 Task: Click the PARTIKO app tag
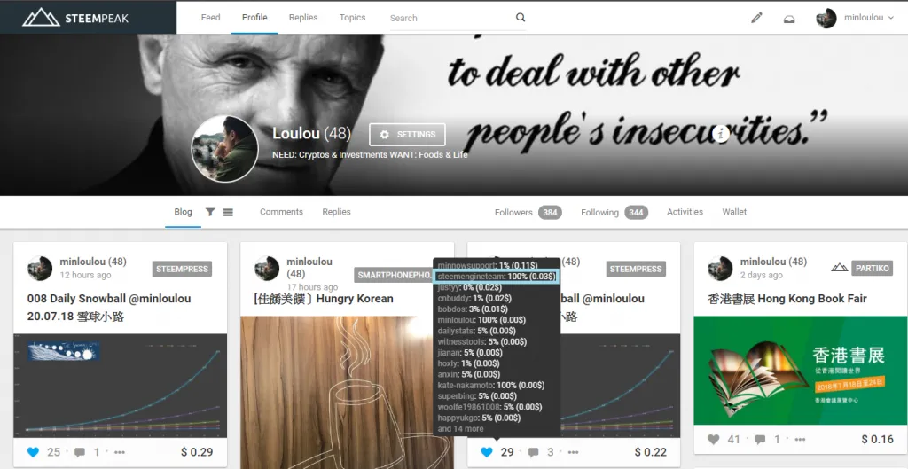[872, 268]
